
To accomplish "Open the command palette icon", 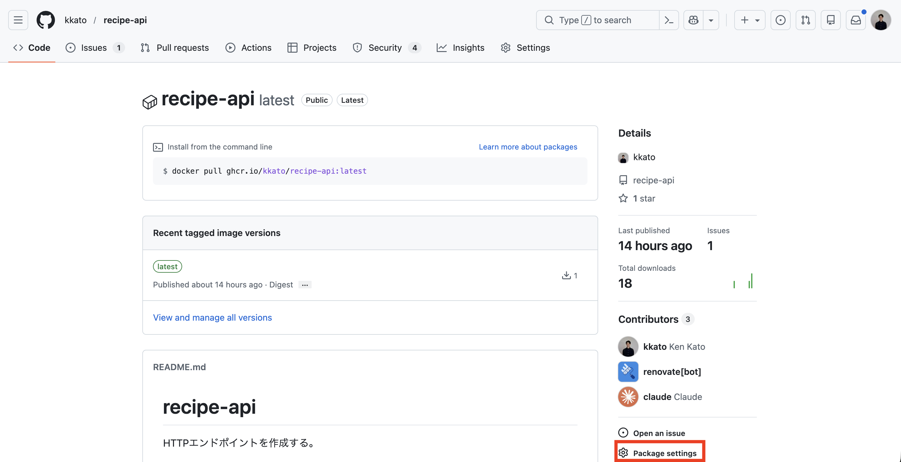I will (x=669, y=20).
